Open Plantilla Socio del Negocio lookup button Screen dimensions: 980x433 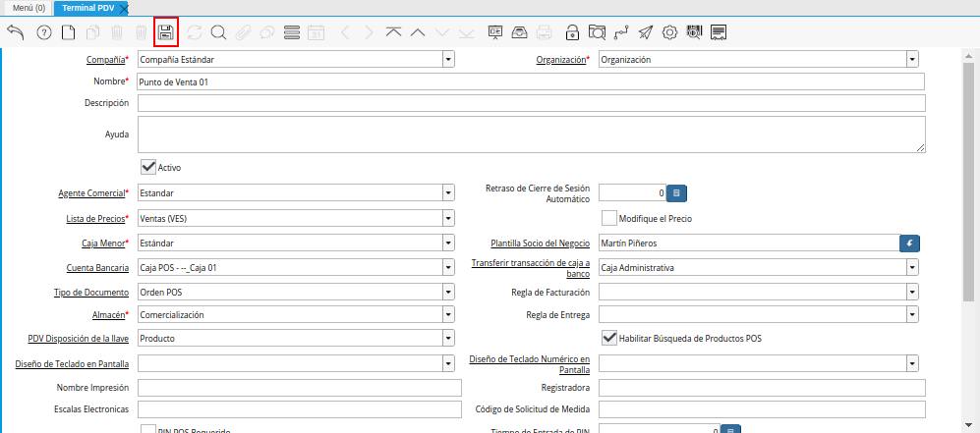910,243
